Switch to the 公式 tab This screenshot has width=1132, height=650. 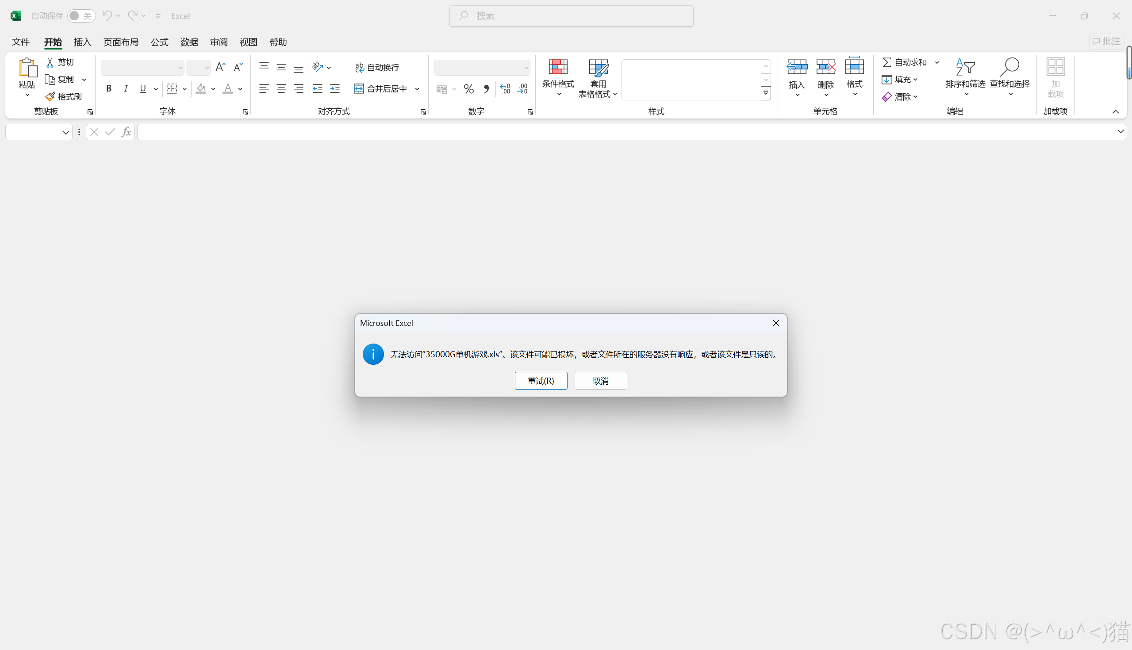tap(159, 42)
